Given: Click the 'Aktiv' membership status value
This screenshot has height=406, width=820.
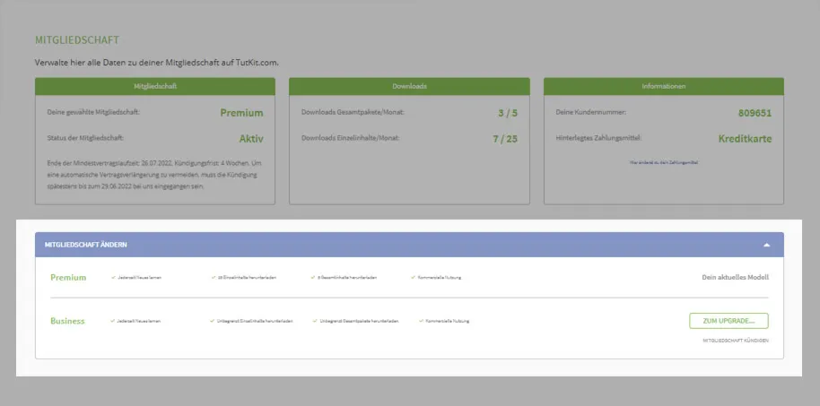Looking at the screenshot, I should coord(251,139).
